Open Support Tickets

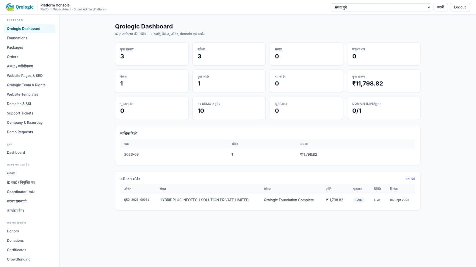click(x=29, y=113)
